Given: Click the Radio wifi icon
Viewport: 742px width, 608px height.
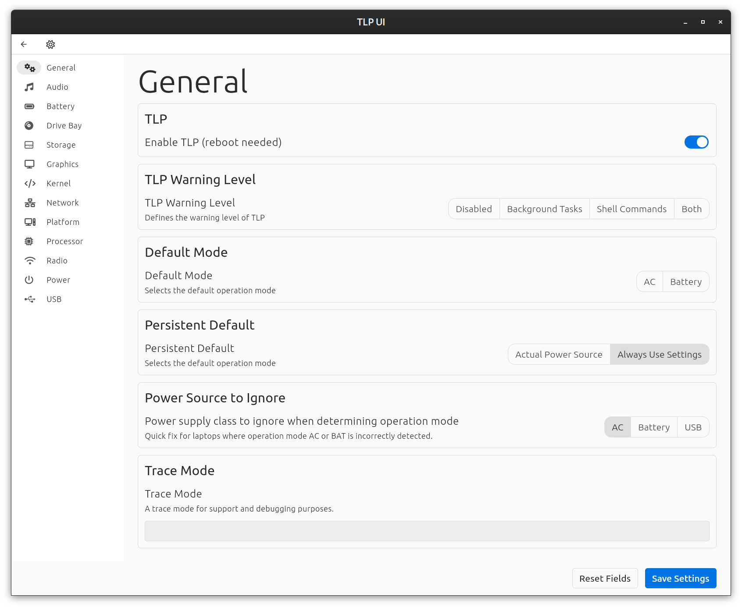Looking at the screenshot, I should 29,260.
